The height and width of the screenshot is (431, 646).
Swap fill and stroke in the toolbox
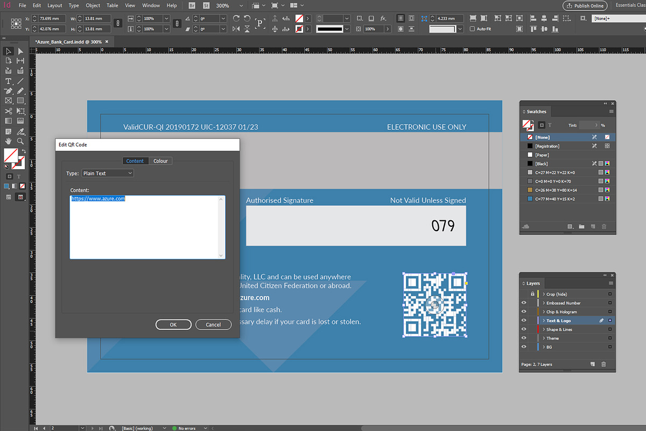(x=24, y=151)
